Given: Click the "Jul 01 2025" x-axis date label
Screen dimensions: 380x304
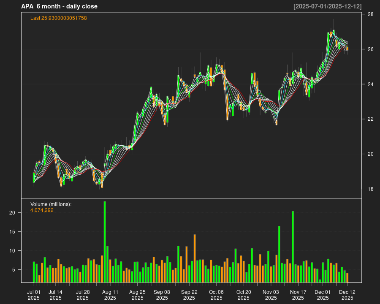Looking at the screenshot, I should (34, 295).
